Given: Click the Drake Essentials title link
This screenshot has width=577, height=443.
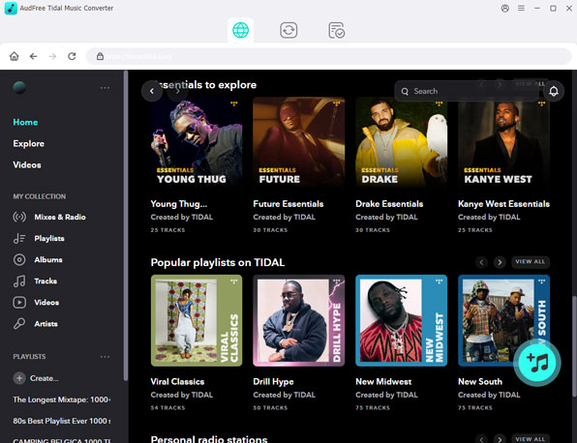Looking at the screenshot, I should pyautogui.click(x=389, y=204).
